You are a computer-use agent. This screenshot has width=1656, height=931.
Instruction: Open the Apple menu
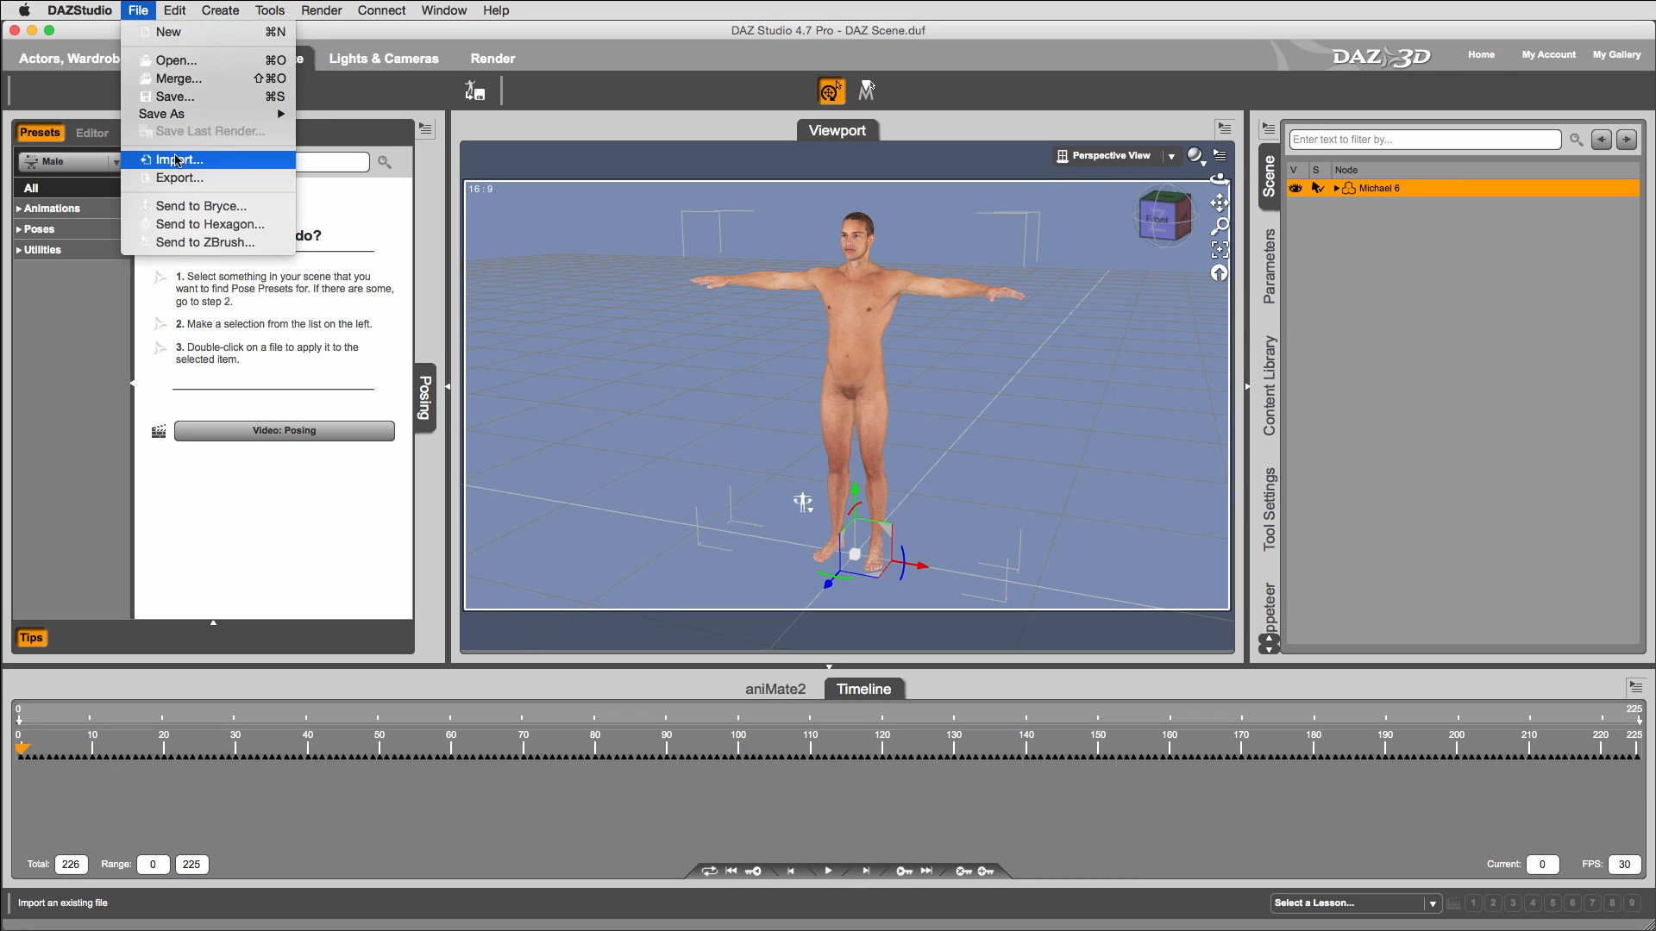pyautogui.click(x=24, y=10)
